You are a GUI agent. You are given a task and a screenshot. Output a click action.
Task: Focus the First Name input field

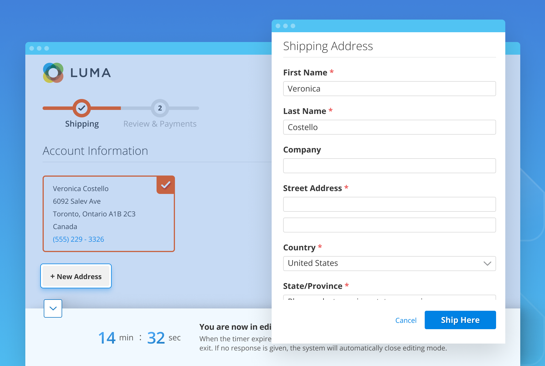[x=389, y=89]
